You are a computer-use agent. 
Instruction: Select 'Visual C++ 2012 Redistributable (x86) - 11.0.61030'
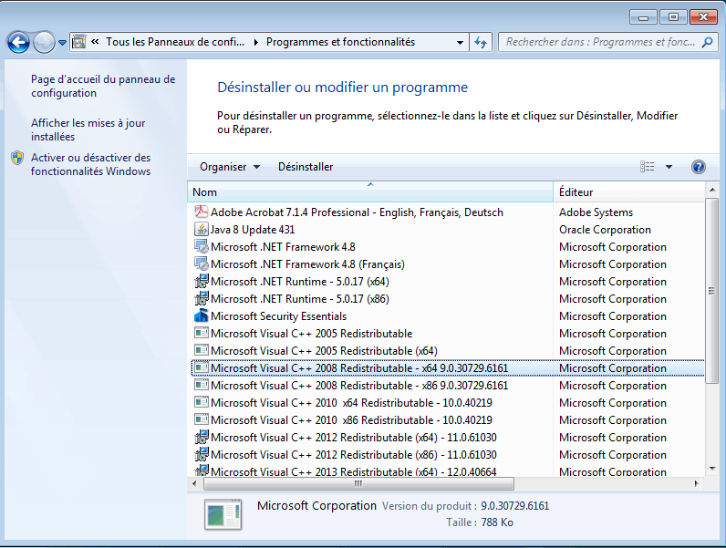tap(448, 455)
